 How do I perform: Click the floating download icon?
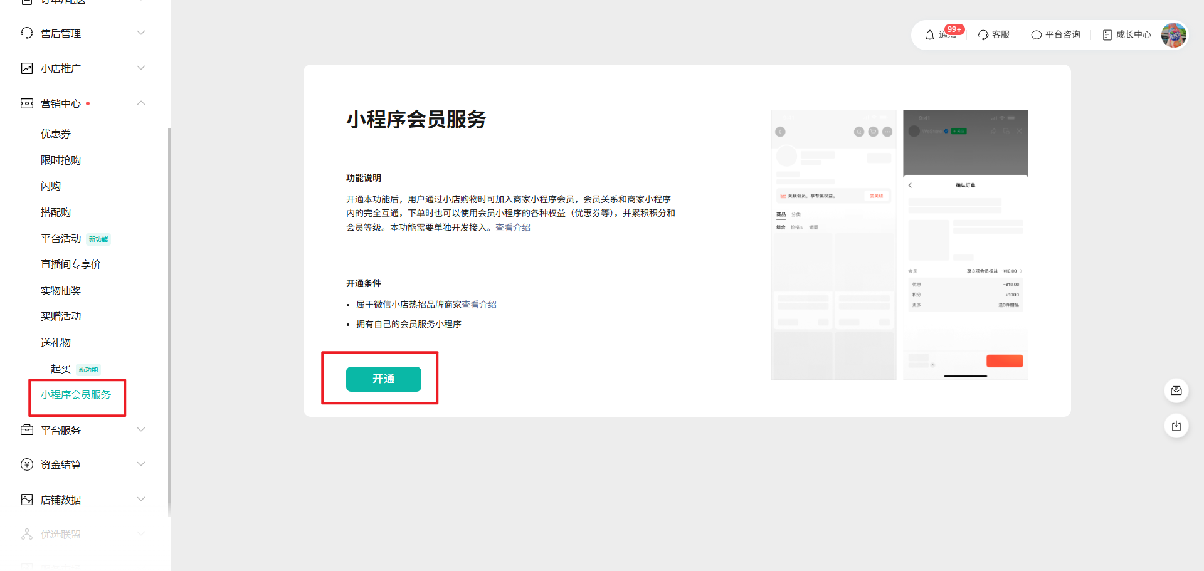click(1176, 426)
